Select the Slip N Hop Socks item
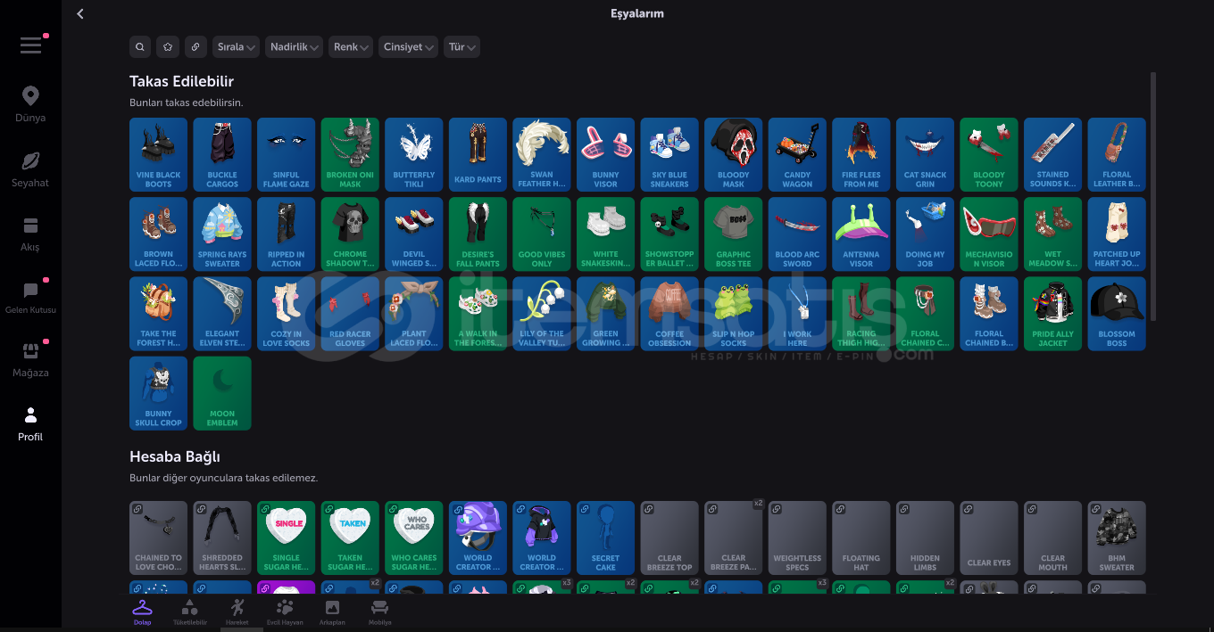Screen dimensions: 1214x632 pos(734,314)
